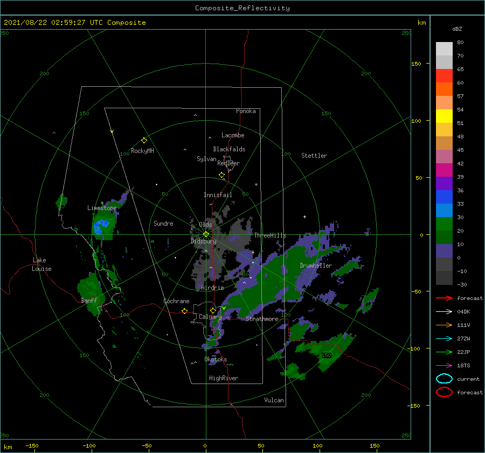Image resolution: width=485 pixels, height=453 pixels.
Task: Click the Banff label
Action: point(89,300)
